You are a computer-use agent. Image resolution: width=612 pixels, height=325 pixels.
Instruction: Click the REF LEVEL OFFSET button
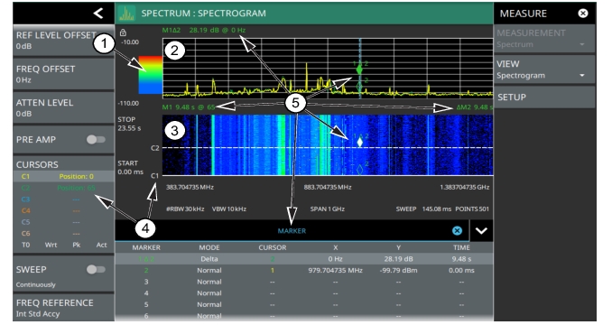coord(63,41)
